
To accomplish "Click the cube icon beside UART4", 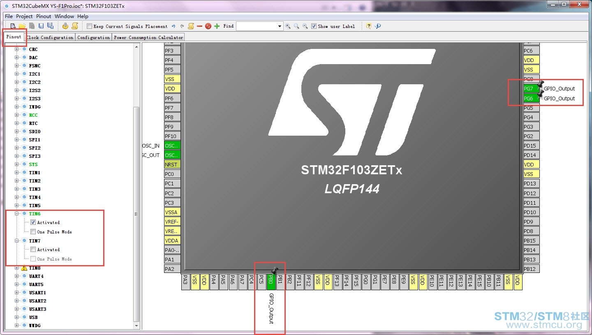I will tap(24, 276).
